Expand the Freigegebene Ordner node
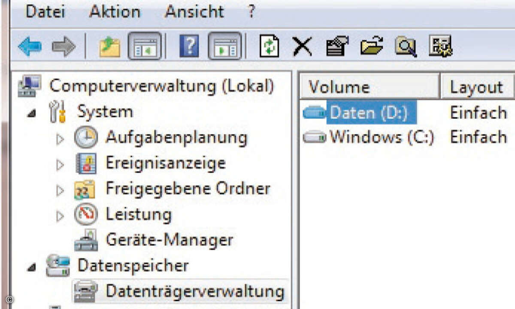 click(60, 190)
